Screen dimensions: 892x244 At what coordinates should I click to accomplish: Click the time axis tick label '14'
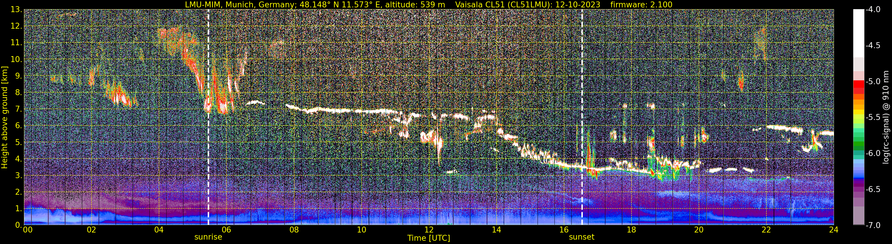click(496, 230)
